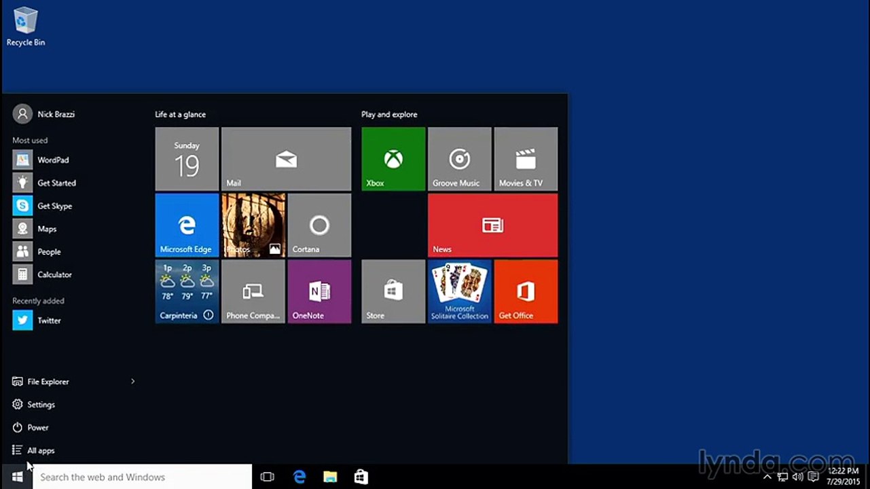Click the Most used section label
This screenshot has height=489, width=870.
tap(30, 141)
